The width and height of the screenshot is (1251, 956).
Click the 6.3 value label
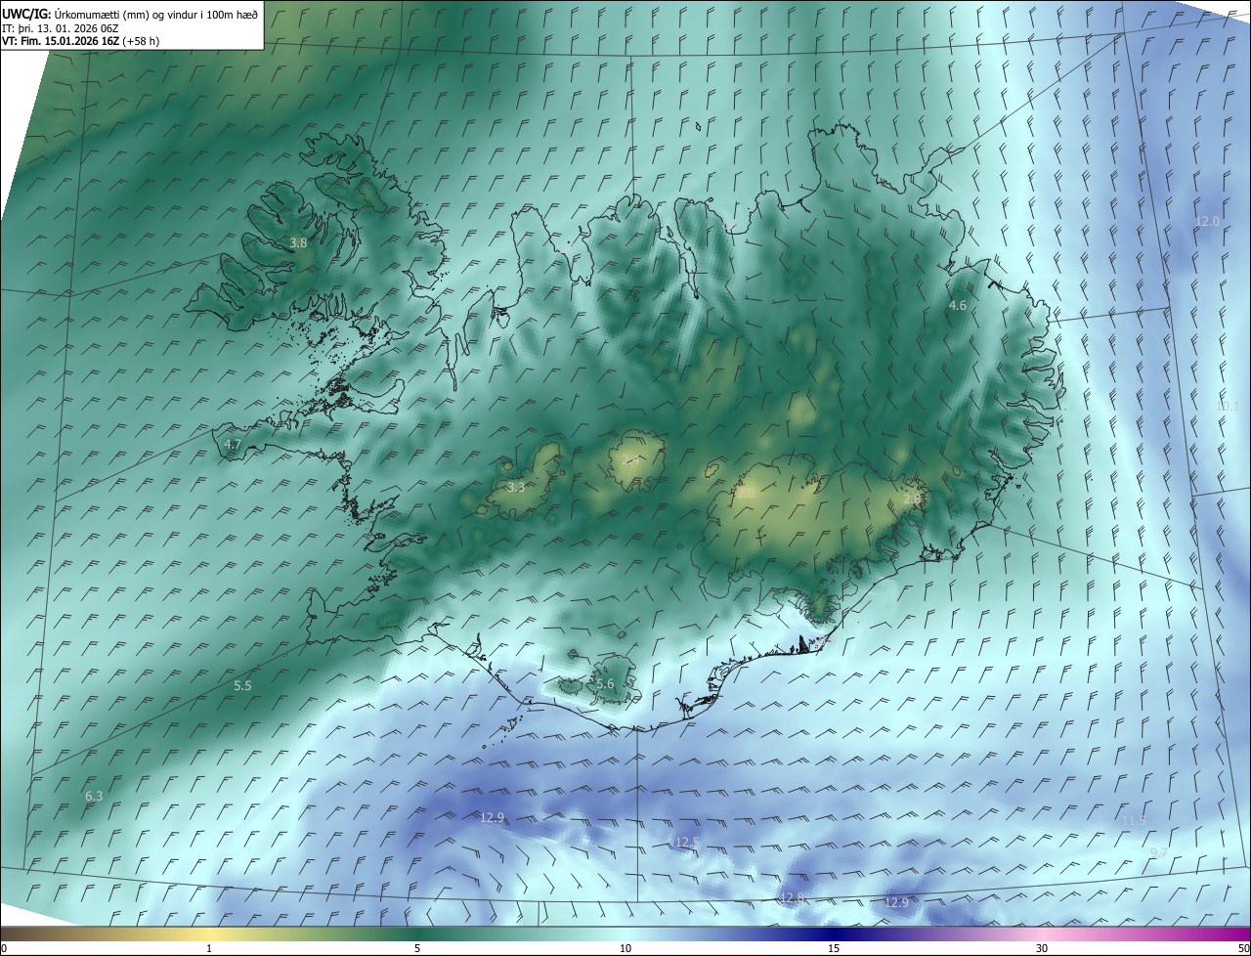pyautogui.click(x=94, y=797)
